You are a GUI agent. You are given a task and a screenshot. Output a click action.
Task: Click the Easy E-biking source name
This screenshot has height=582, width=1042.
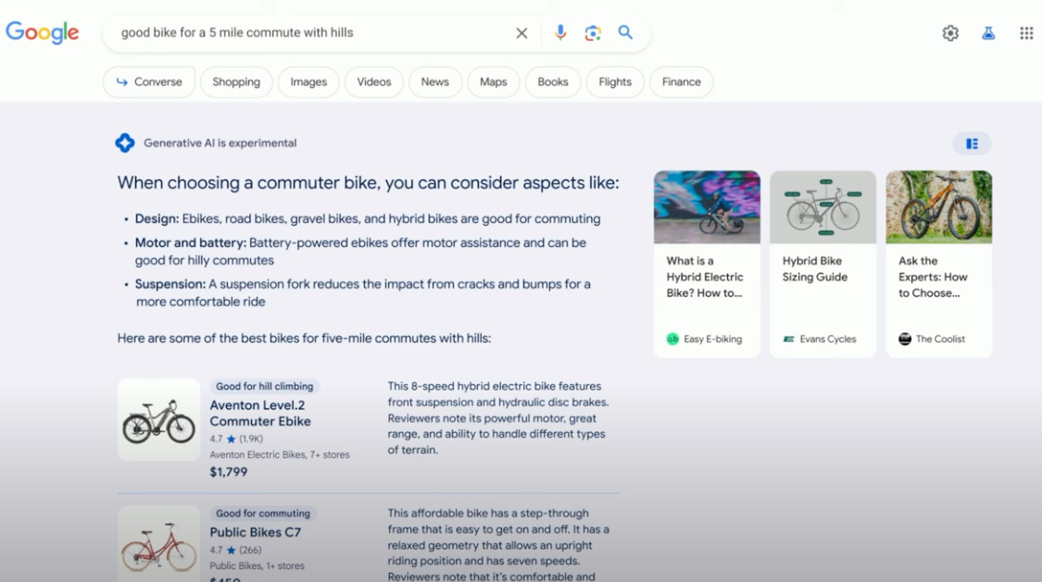pyautogui.click(x=712, y=339)
